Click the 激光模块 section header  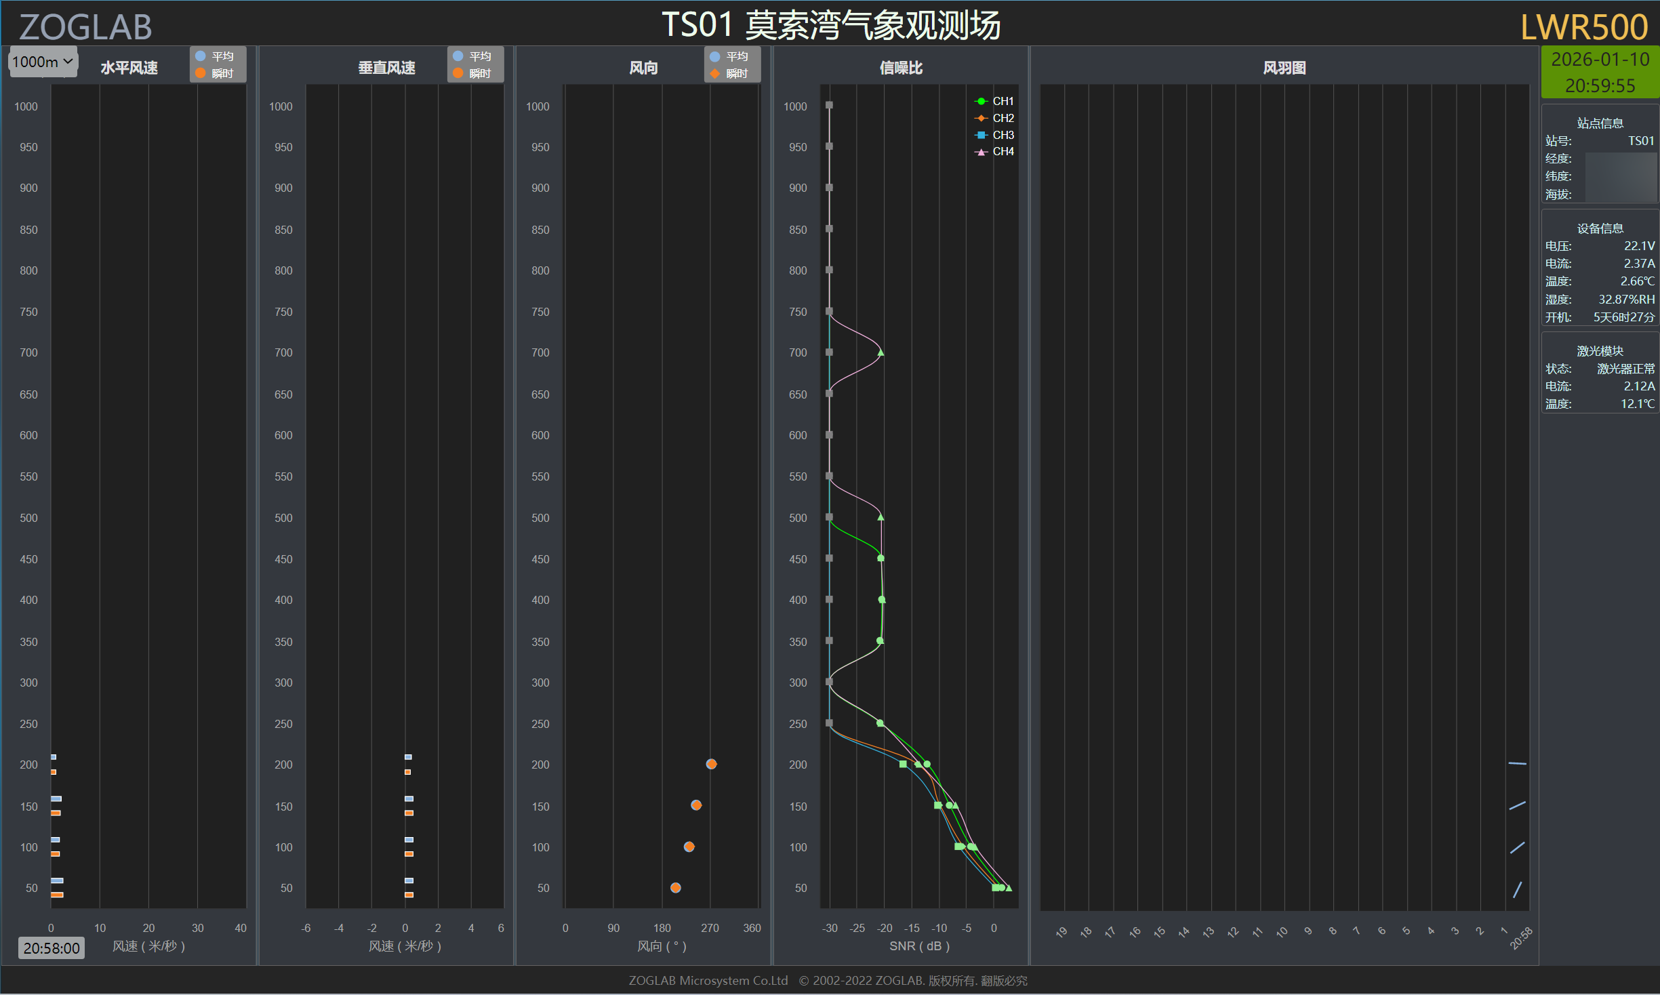tap(1600, 350)
